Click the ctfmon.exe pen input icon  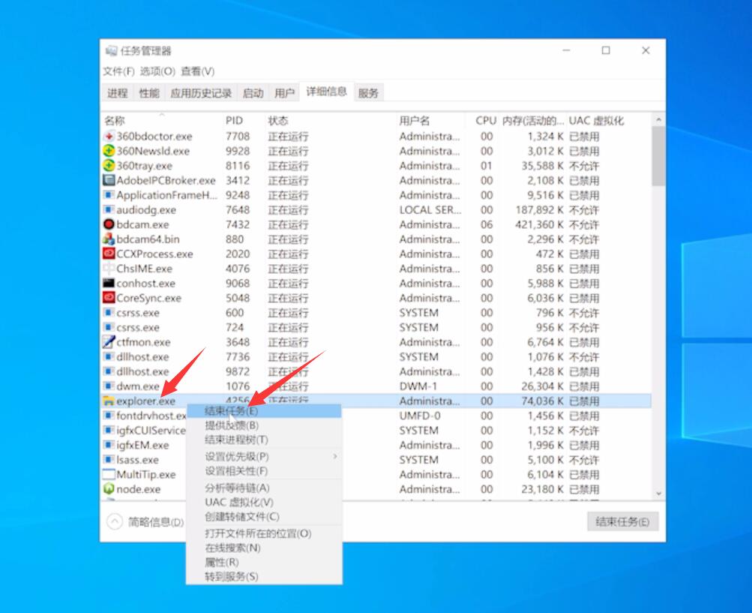pyautogui.click(x=109, y=342)
